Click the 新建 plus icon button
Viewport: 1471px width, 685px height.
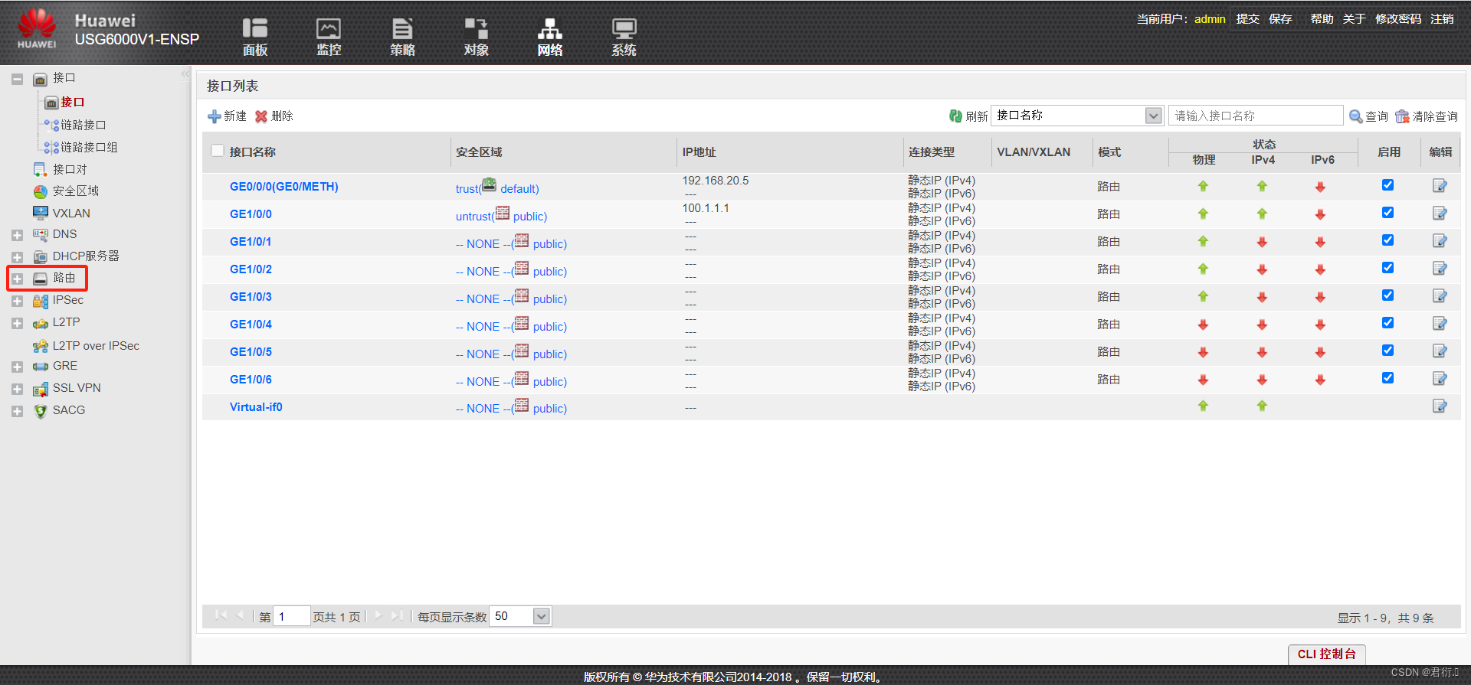(227, 116)
